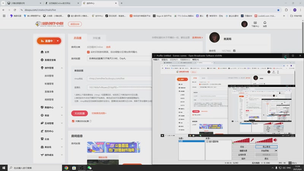Bookmark this page with star icon
Viewport: 304px width, 171px height.
(278, 10)
